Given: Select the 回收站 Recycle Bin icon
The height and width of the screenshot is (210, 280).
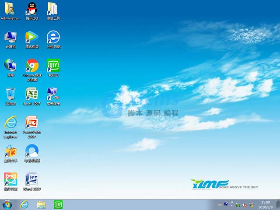Looking at the screenshot, I should point(10,96).
